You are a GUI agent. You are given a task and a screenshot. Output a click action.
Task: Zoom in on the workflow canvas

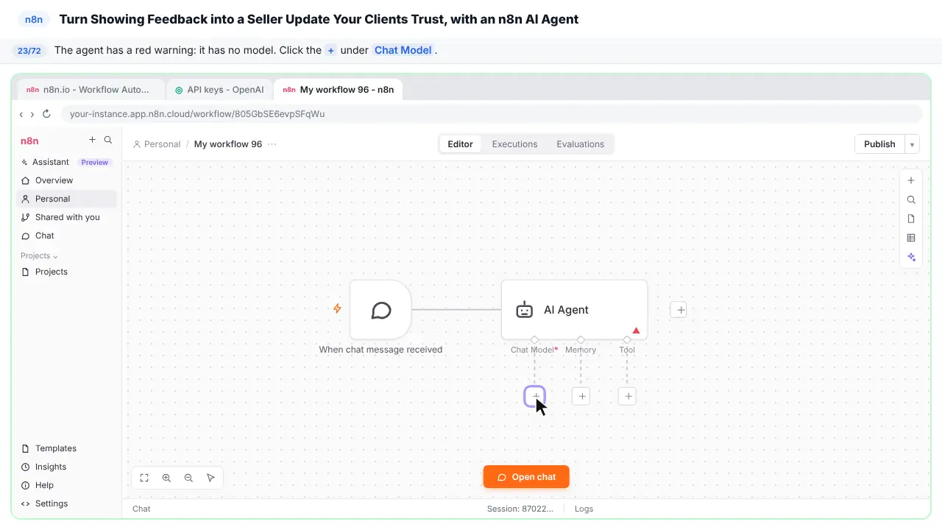[x=166, y=478]
